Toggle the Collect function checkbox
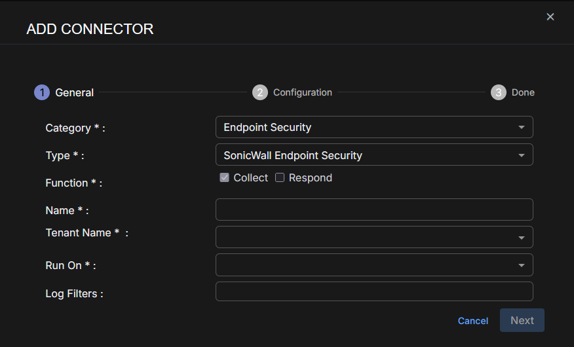The image size is (574, 347). [x=225, y=177]
